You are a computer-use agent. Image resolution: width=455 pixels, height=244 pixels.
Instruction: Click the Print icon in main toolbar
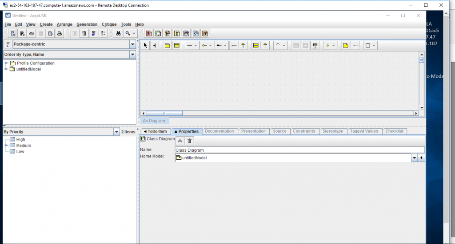tap(59, 33)
